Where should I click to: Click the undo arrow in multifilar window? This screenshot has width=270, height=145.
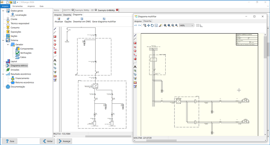coord(136,25)
